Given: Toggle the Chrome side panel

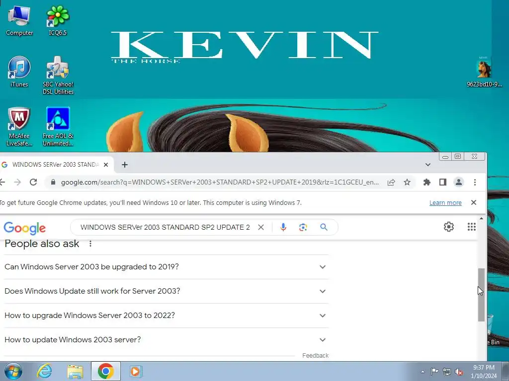Looking at the screenshot, I should point(443,182).
